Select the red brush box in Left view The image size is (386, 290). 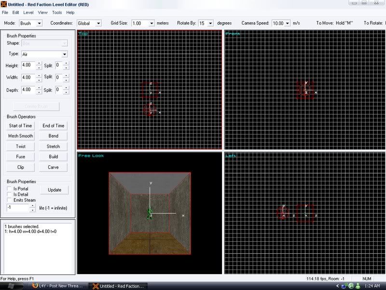coord(305,214)
